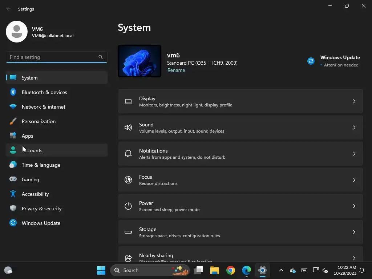Click the Sound speaker icon
Image resolution: width=372 pixels, height=279 pixels.
[x=128, y=128]
